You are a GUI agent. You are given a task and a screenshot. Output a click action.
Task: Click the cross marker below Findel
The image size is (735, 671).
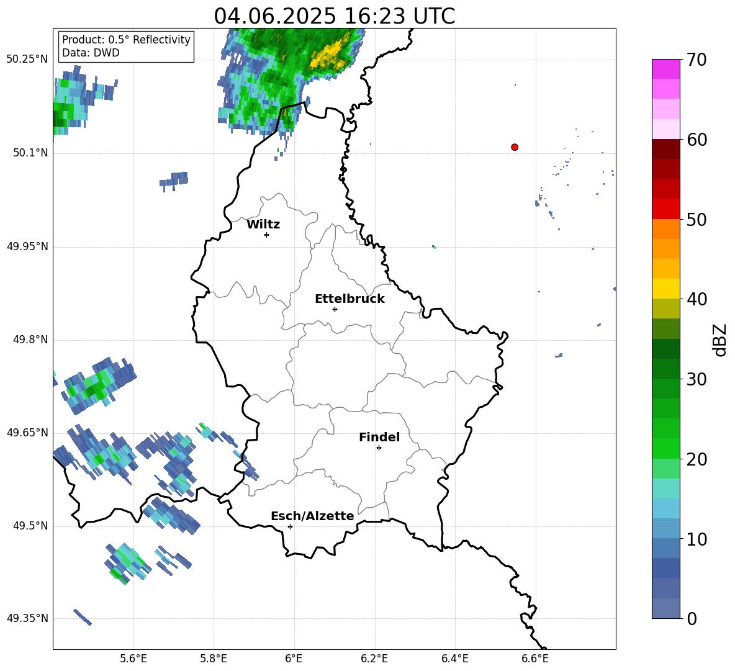[x=379, y=448]
